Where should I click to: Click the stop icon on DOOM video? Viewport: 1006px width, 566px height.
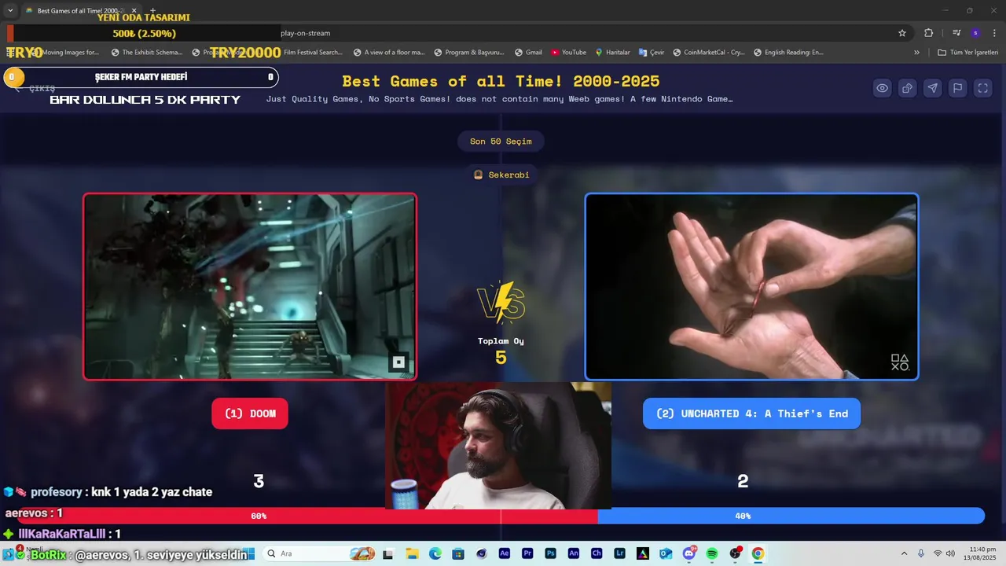398,362
